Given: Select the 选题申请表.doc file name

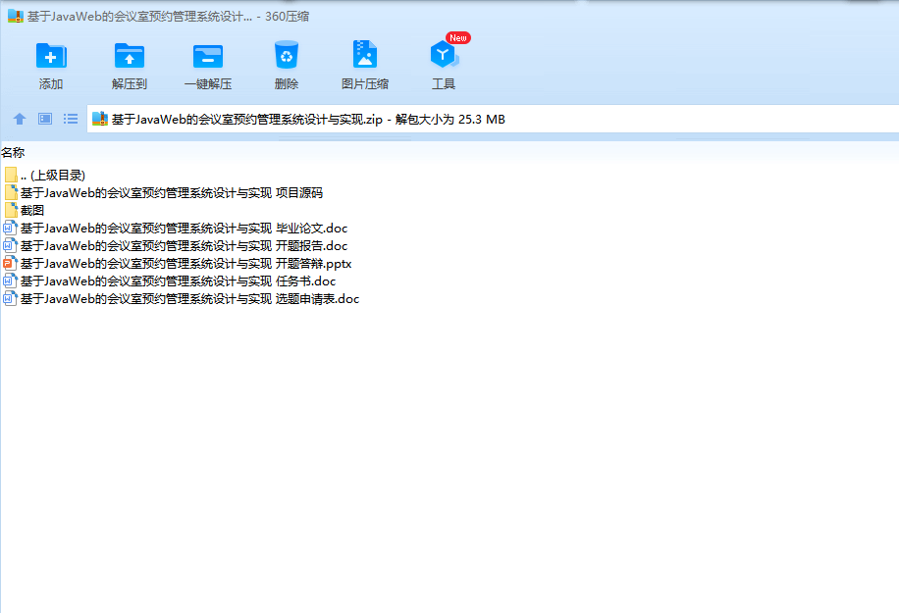Looking at the screenshot, I should [189, 299].
